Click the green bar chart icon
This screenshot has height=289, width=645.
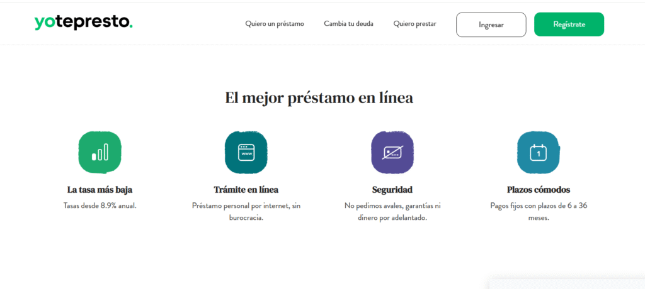[100, 152]
